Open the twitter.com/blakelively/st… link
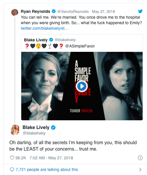 point(45,28)
